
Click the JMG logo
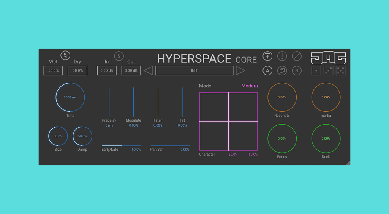coord(328,58)
